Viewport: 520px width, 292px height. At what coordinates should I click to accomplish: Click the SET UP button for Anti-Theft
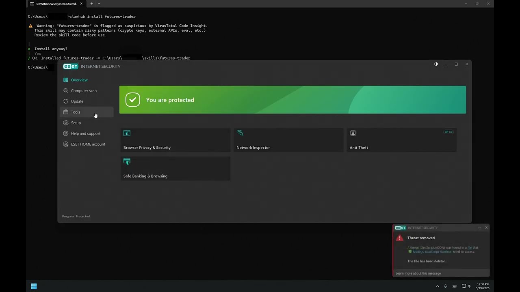coord(448,132)
